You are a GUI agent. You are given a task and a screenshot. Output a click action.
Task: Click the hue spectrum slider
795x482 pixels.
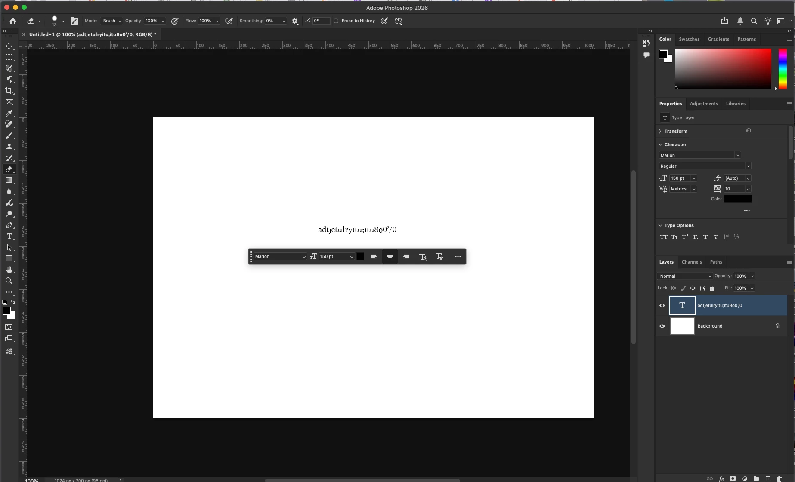pyautogui.click(x=783, y=69)
